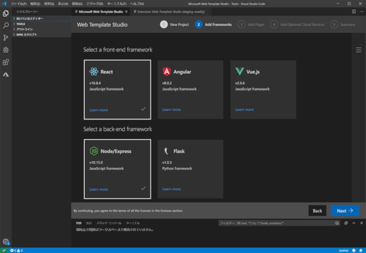366x253 pixels.
Task: Open notifications bell in status bar
Action: point(361,250)
